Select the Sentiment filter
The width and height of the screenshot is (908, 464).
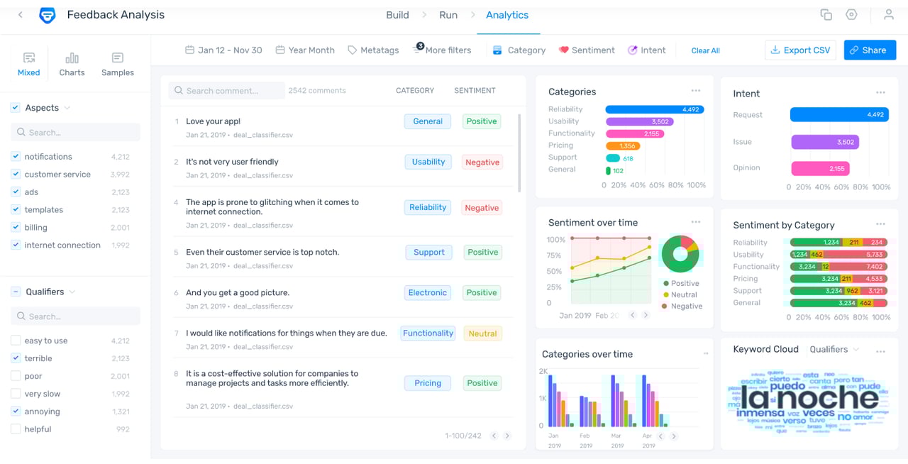(x=587, y=50)
